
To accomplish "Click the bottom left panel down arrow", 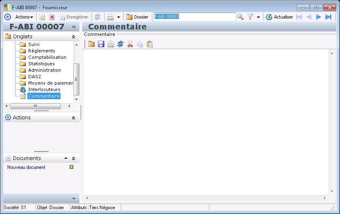I will 74,199.
